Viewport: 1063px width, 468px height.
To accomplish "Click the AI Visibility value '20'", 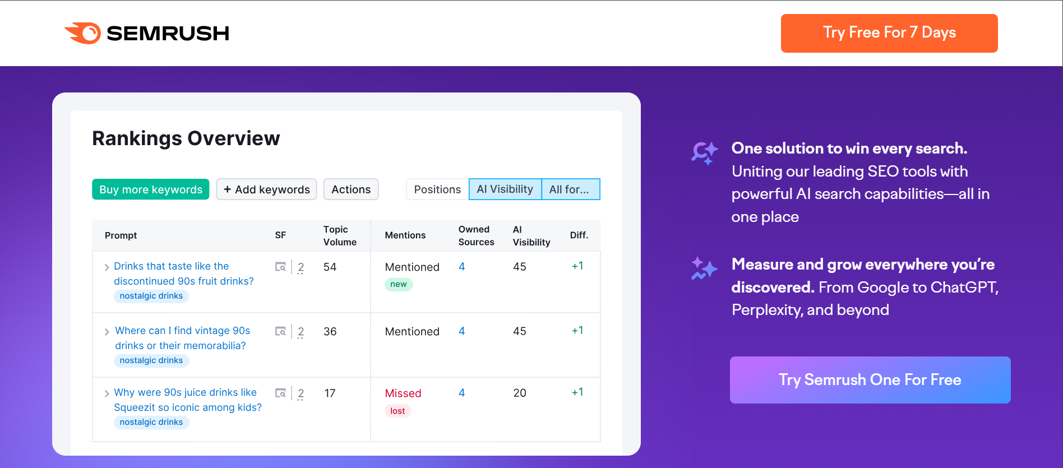I will click(520, 393).
